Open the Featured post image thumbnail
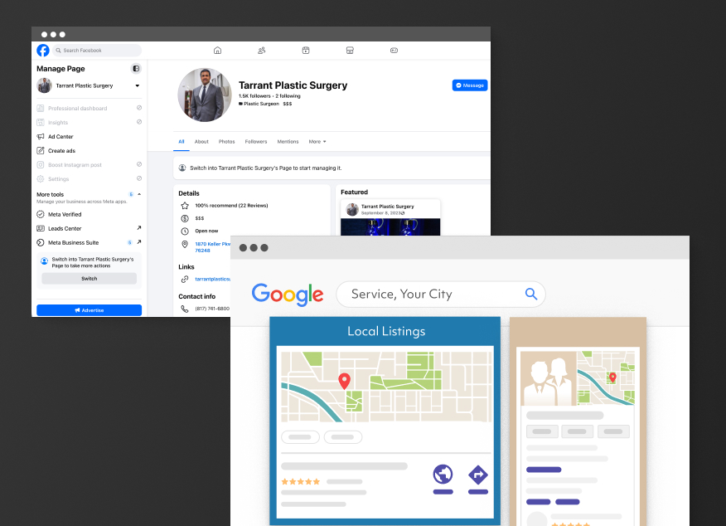This screenshot has height=526, width=726. [390, 227]
